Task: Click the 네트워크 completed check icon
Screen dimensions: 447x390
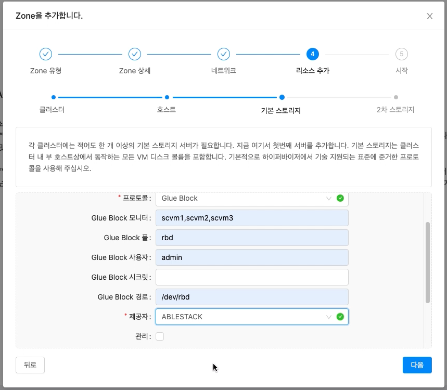Action: [223, 54]
